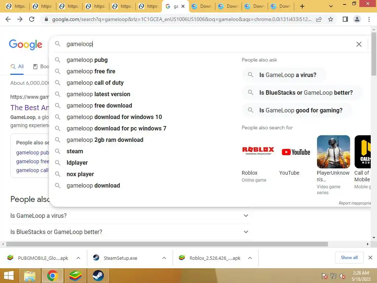Open File Explorer from the taskbar
377x283 pixels.
coord(29,276)
